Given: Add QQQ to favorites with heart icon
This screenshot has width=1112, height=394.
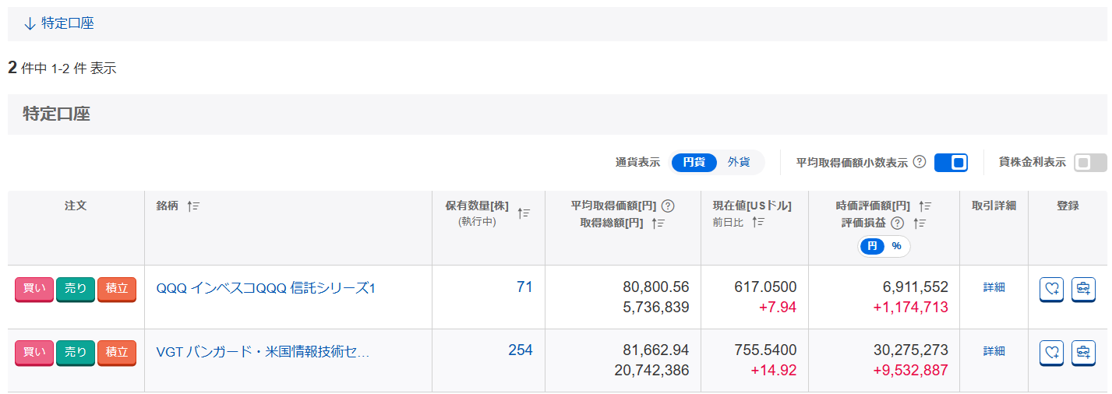Looking at the screenshot, I should [x=1052, y=288].
